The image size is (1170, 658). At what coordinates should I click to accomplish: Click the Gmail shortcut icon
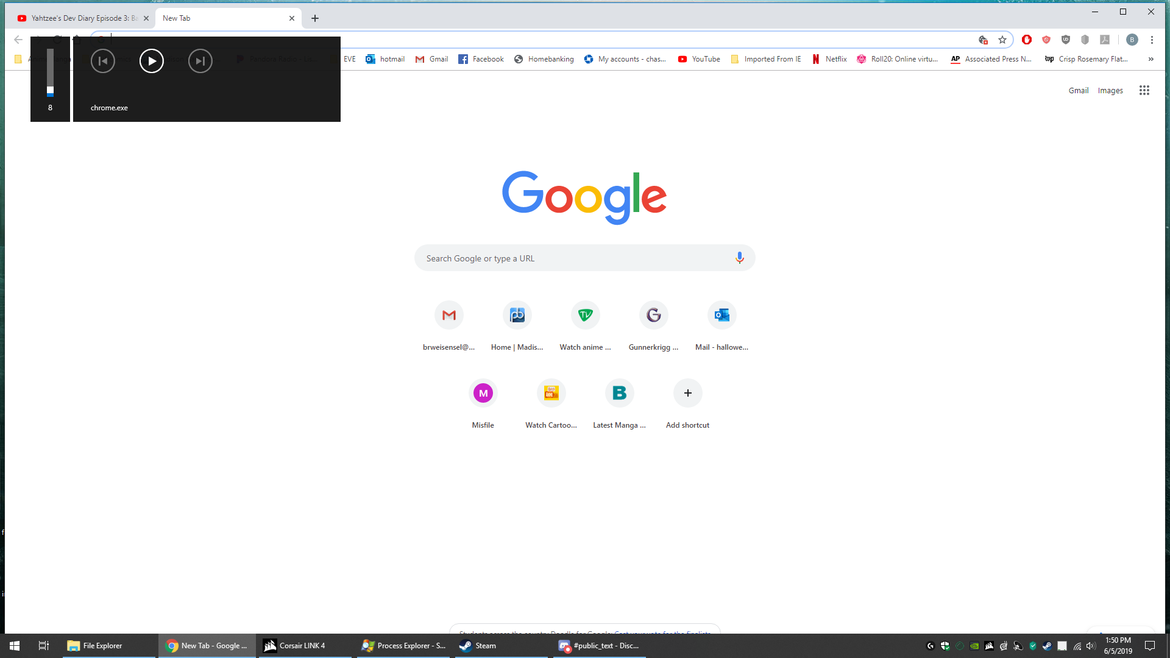[x=448, y=314]
